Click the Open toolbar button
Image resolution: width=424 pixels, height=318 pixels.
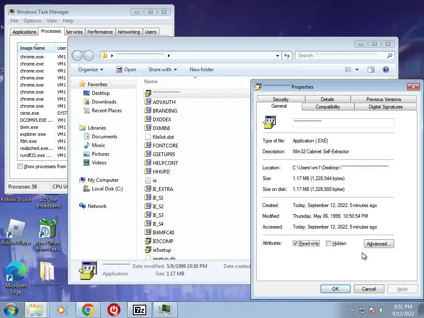coord(126,70)
